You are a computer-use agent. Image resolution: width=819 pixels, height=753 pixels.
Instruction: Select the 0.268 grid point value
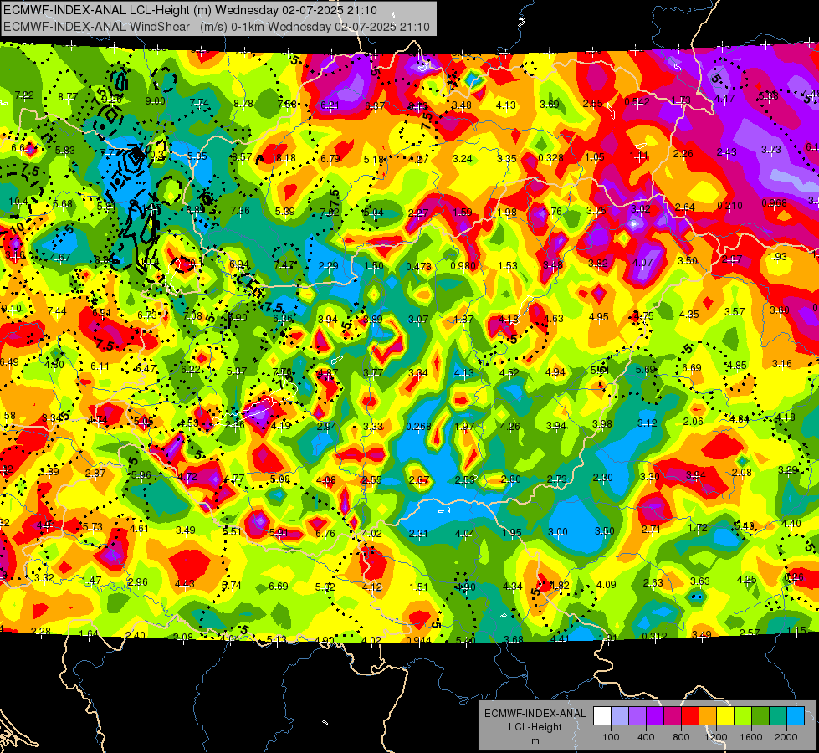pos(419,427)
